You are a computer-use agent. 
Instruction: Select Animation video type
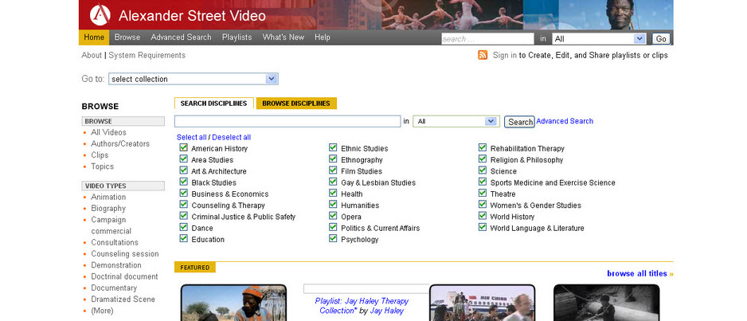tap(108, 198)
